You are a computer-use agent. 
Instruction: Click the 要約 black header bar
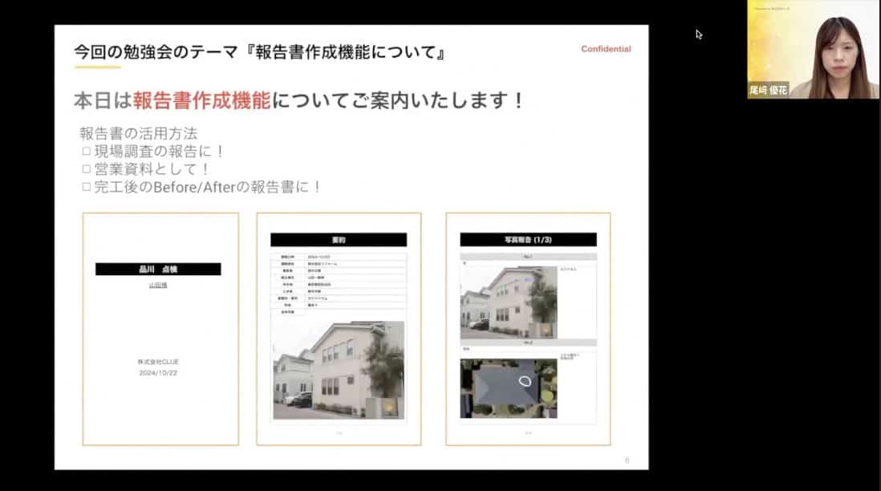[339, 239]
